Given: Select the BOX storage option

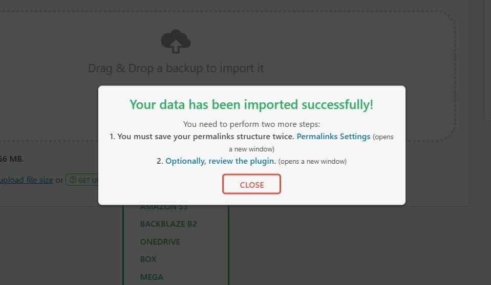Looking at the screenshot, I should click(148, 259).
